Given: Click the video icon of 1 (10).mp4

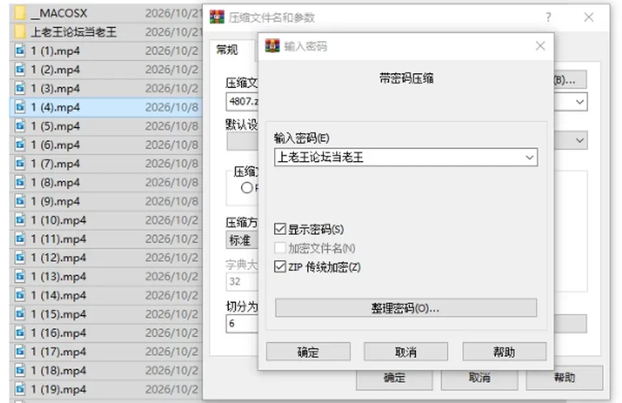Looking at the screenshot, I should point(20,220).
